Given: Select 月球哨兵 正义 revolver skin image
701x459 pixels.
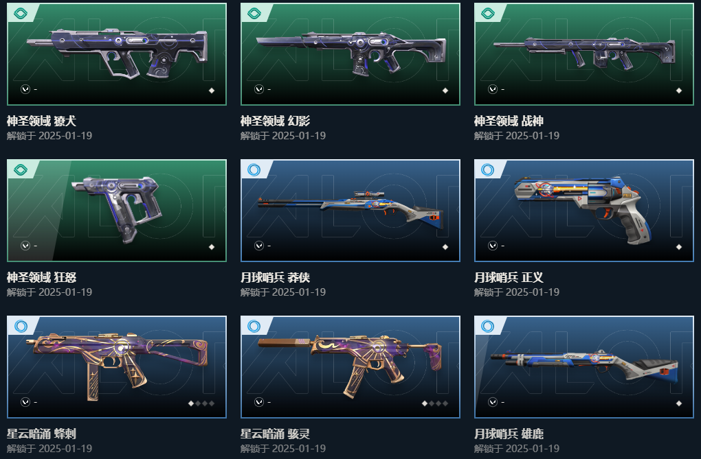Looking at the screenshot, I should [584, 211].
